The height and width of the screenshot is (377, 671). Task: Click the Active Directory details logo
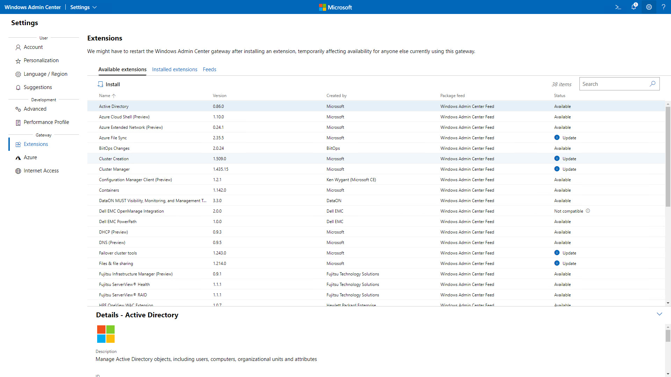point(106,334)
